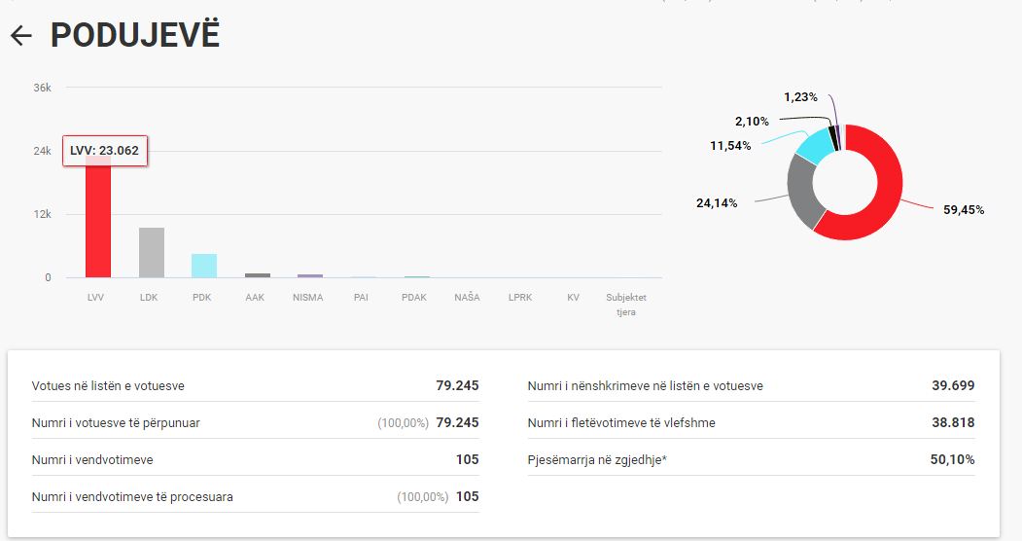Click the back arrow next to PODUJEVË

(20, 36)
